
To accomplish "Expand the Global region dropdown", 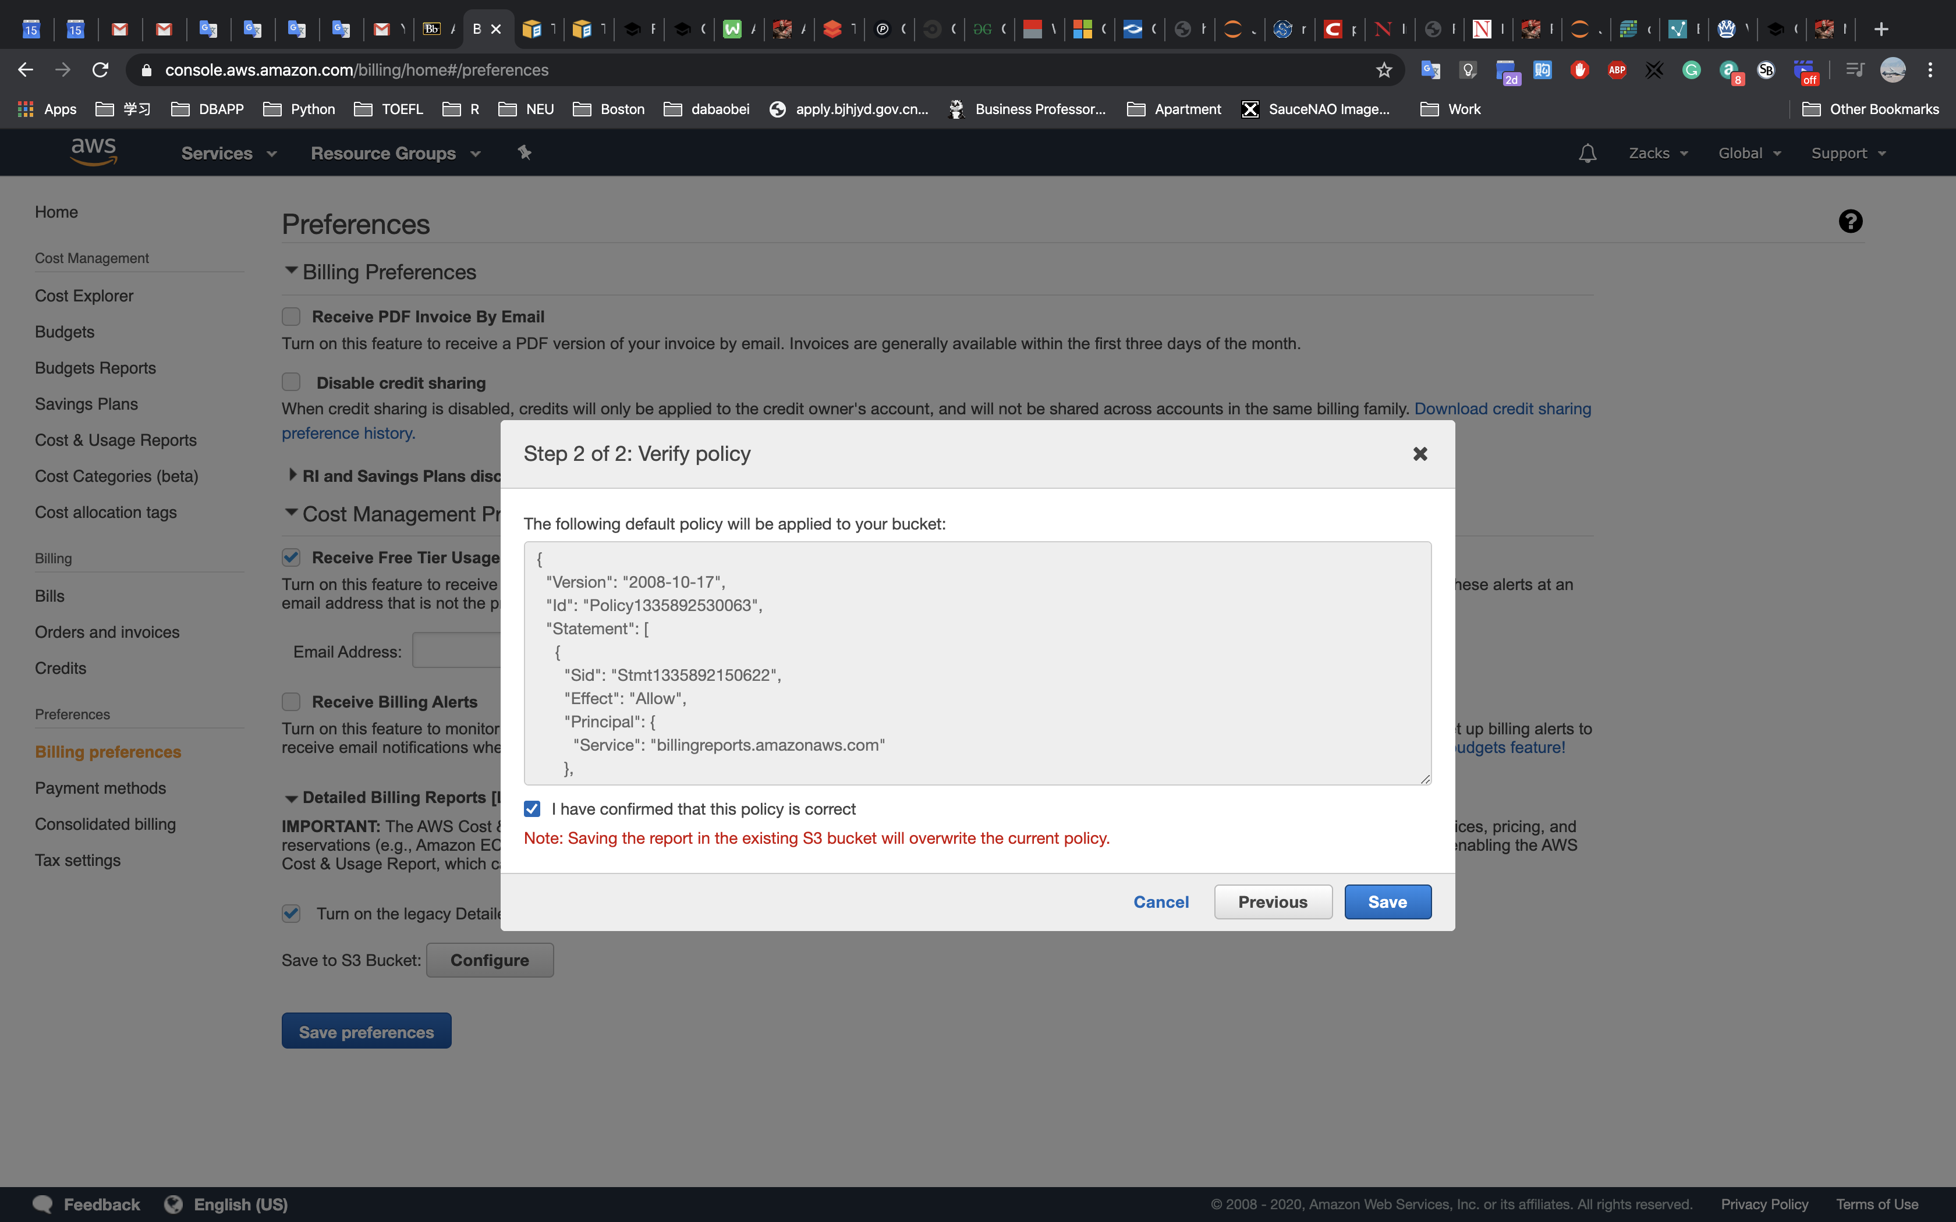I will point(1749,154).
